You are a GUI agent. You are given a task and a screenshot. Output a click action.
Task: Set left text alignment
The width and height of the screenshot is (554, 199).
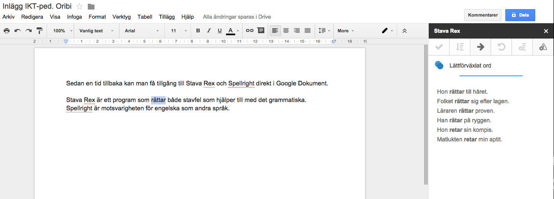tap(275, 31)
